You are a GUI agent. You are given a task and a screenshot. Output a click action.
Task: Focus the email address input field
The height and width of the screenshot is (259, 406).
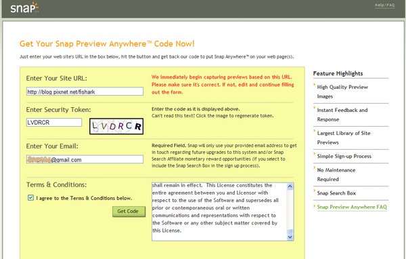tap(85, 159)
